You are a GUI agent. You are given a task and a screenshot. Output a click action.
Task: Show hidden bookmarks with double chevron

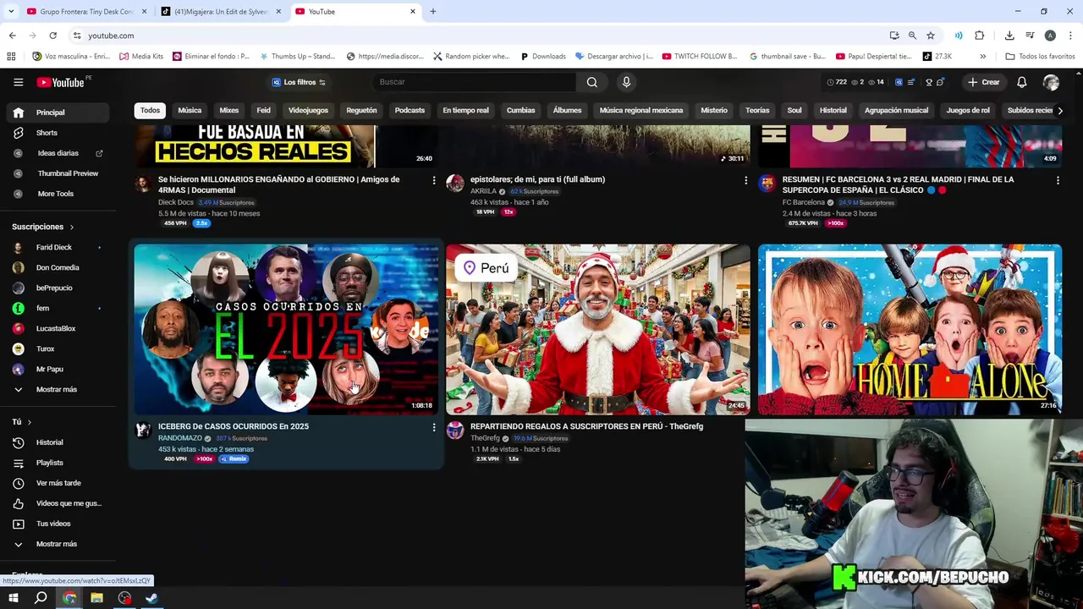coord(982,57)
